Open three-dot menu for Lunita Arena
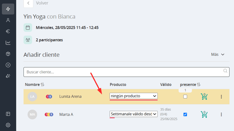 pos(221,97)
